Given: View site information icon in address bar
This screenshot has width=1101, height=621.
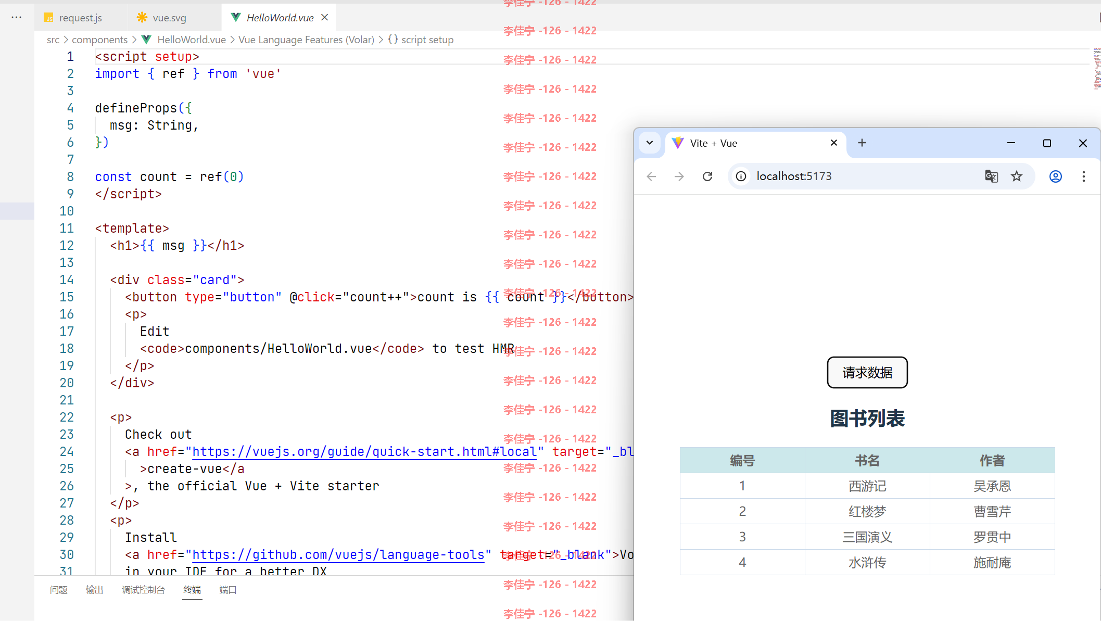Looking at the screenshot, I should coord(741,176).
